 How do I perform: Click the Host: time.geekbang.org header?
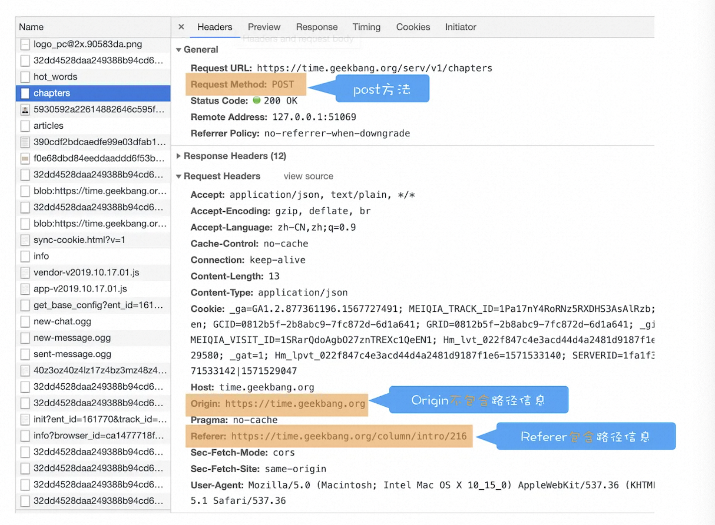point(252,387)
